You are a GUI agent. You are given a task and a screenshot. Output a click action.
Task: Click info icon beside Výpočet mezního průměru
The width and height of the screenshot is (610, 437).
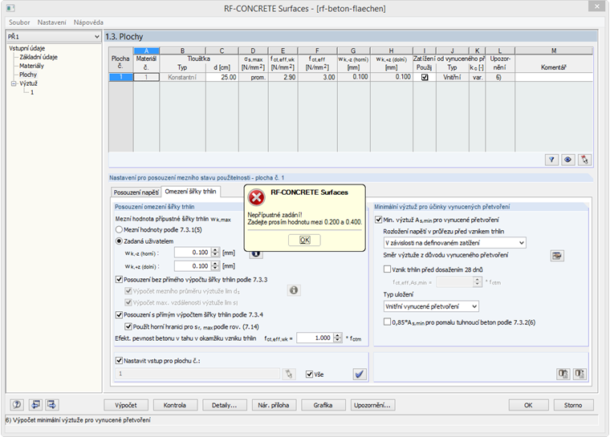point(294,290)
